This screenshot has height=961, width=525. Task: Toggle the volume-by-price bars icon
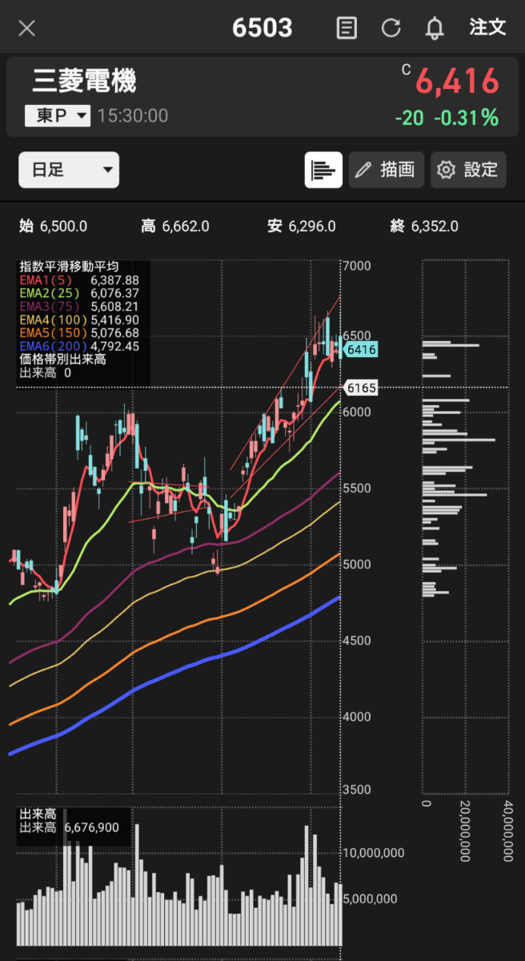(323, 170)
